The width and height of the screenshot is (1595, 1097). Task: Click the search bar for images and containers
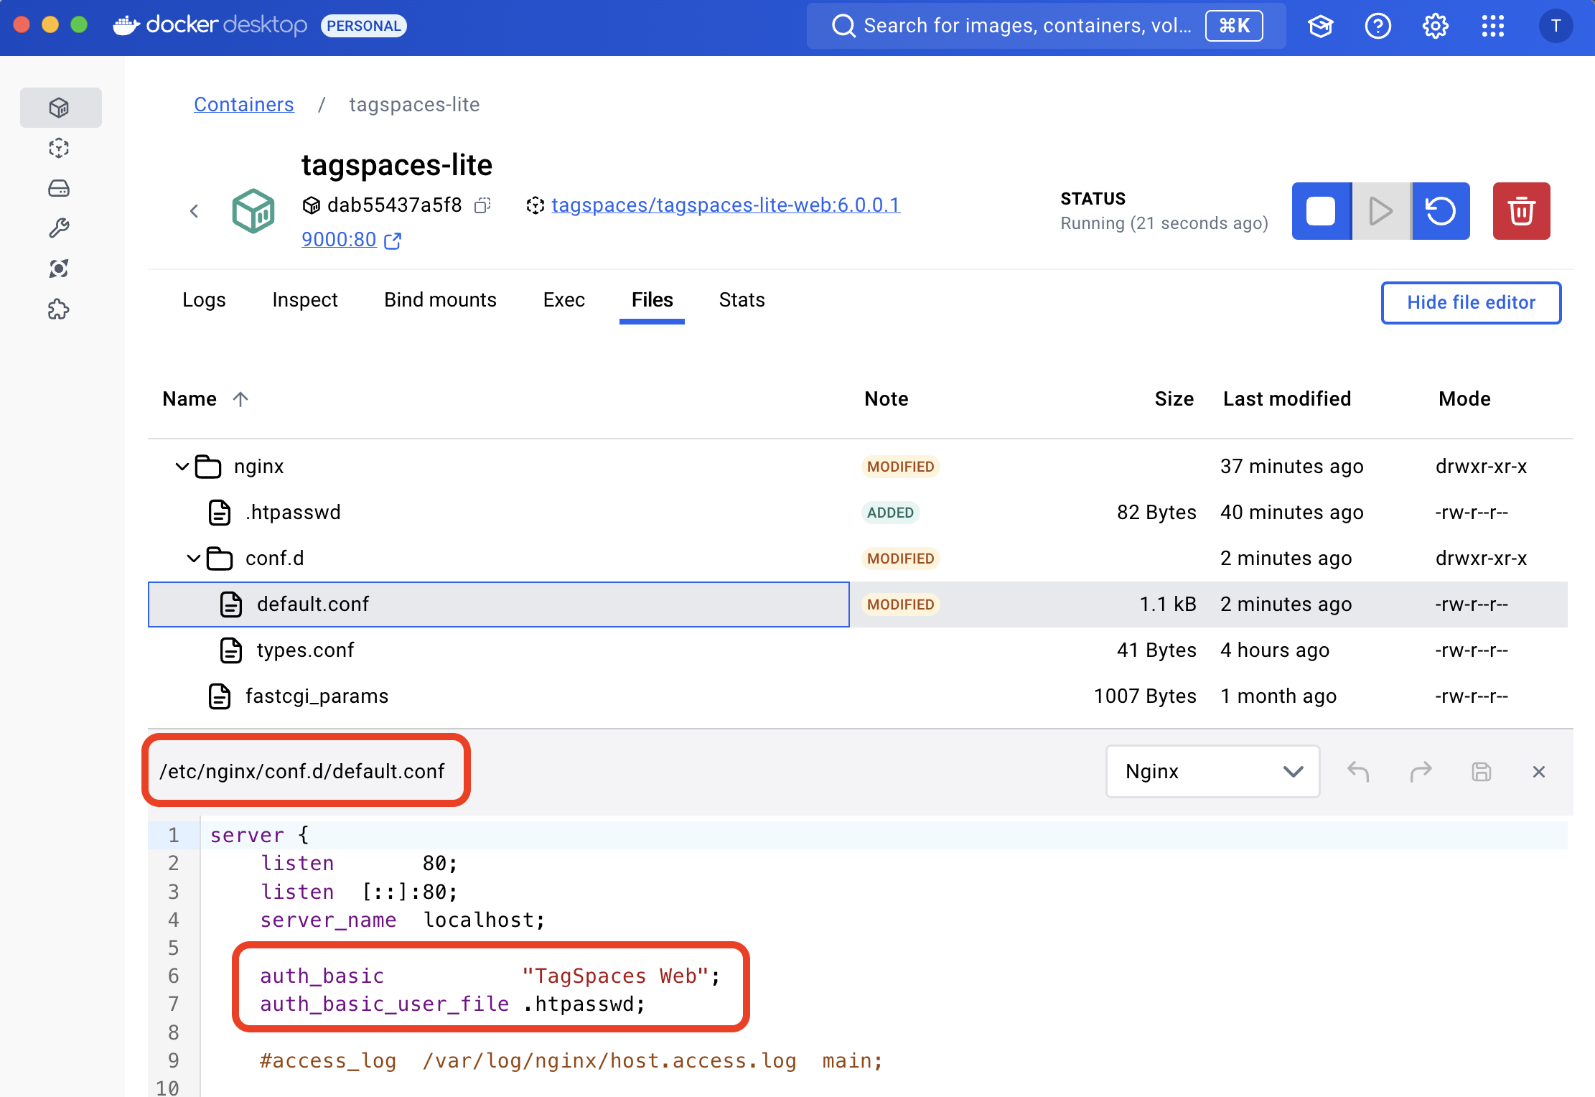pyautogui.click(x=1005, y=26)
